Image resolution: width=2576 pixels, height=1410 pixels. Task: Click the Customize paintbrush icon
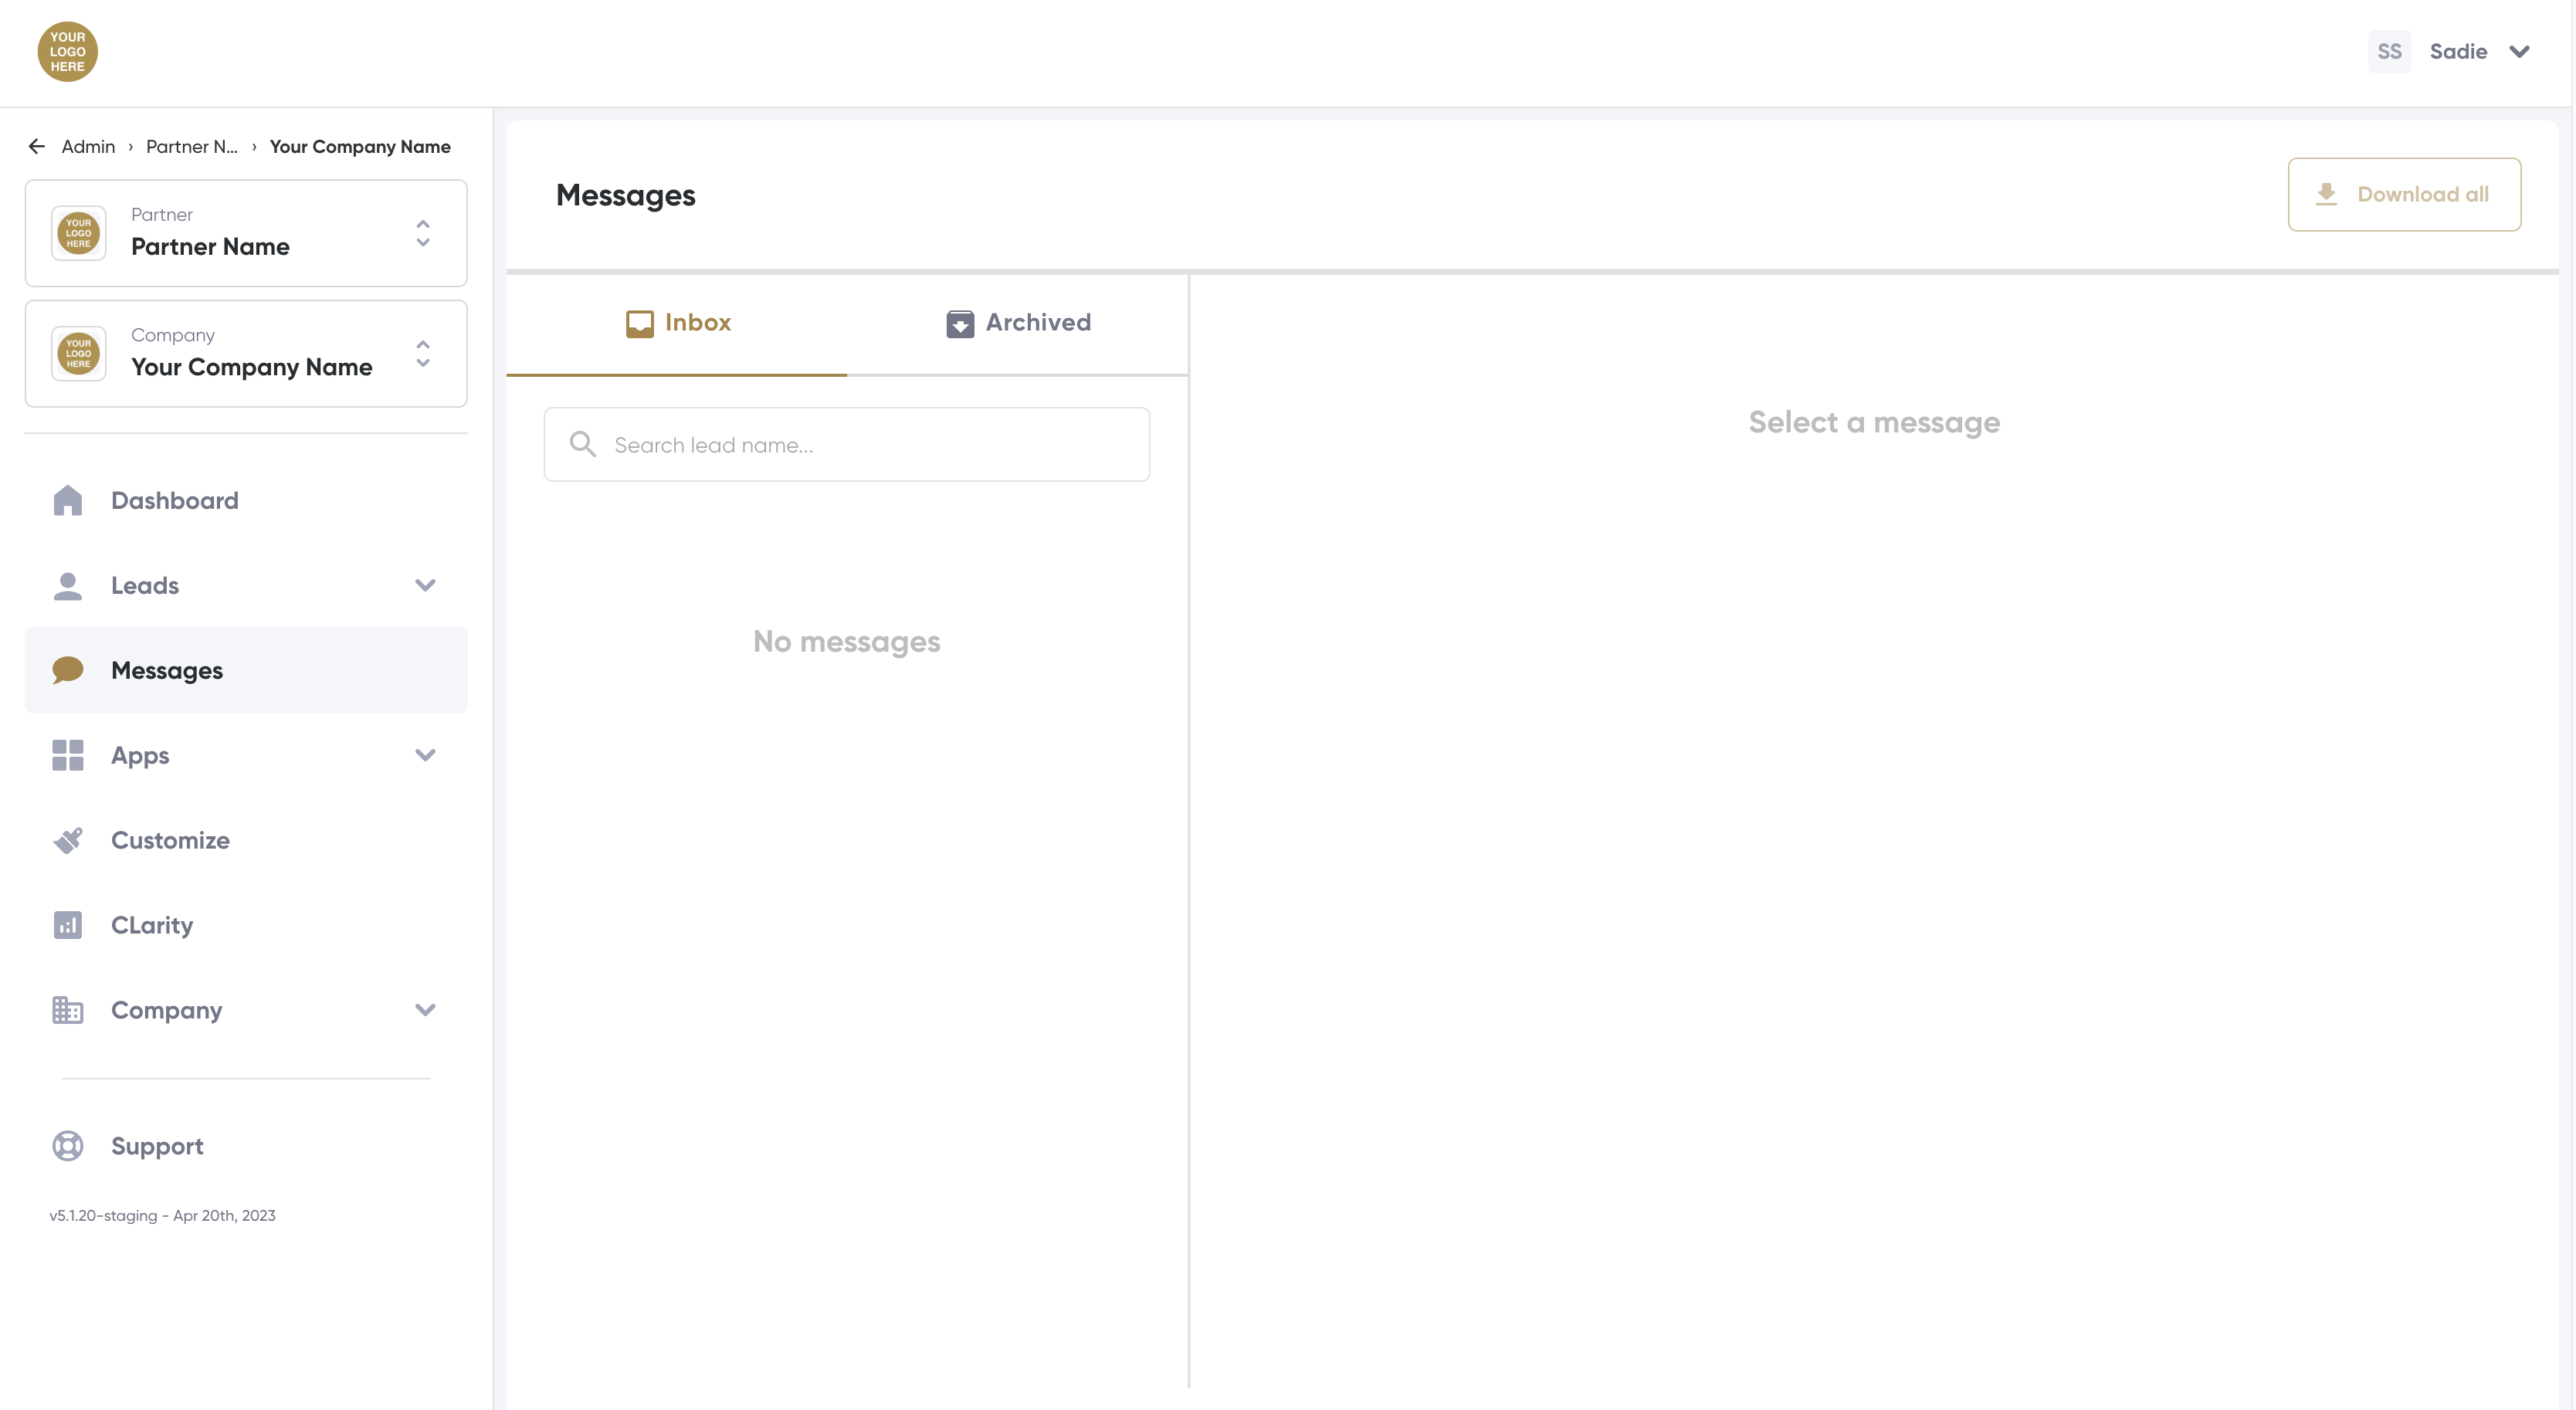point(67,840)
